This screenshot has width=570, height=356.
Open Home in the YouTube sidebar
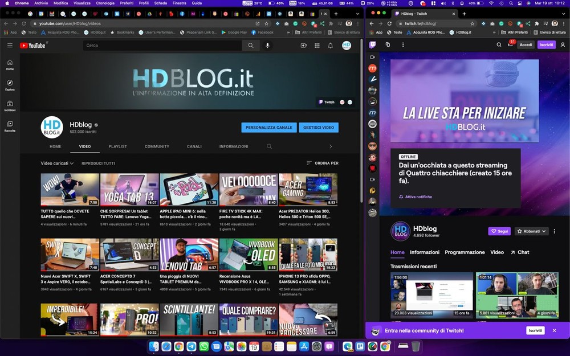(x=10, y=65)
